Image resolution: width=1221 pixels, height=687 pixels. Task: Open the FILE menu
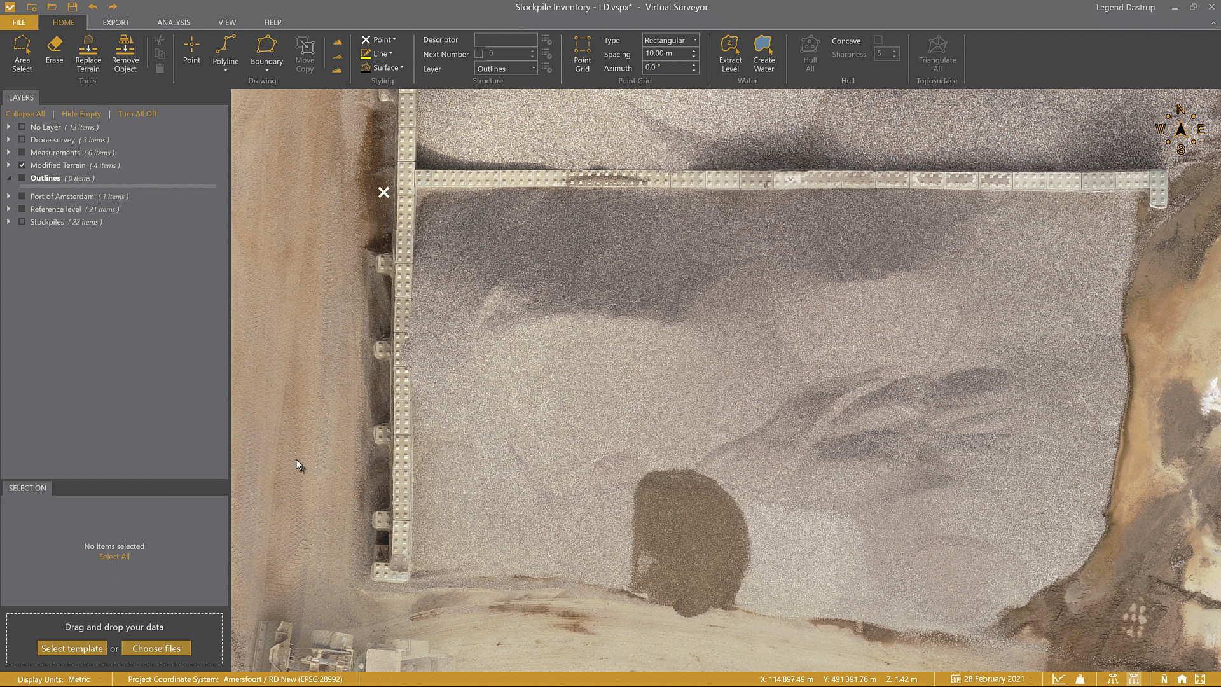click(18, 22)
